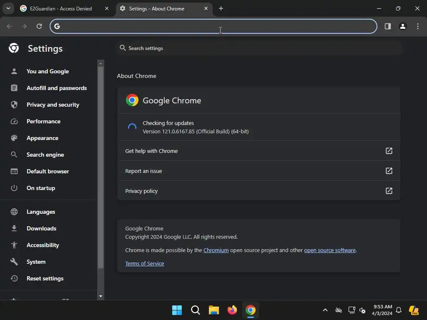The width and height of the screenshot is (427, 320).
Task: Open File Explorer from taskbar
Action: (214, 310)
